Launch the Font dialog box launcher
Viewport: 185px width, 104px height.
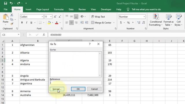(x=62, y=29)
